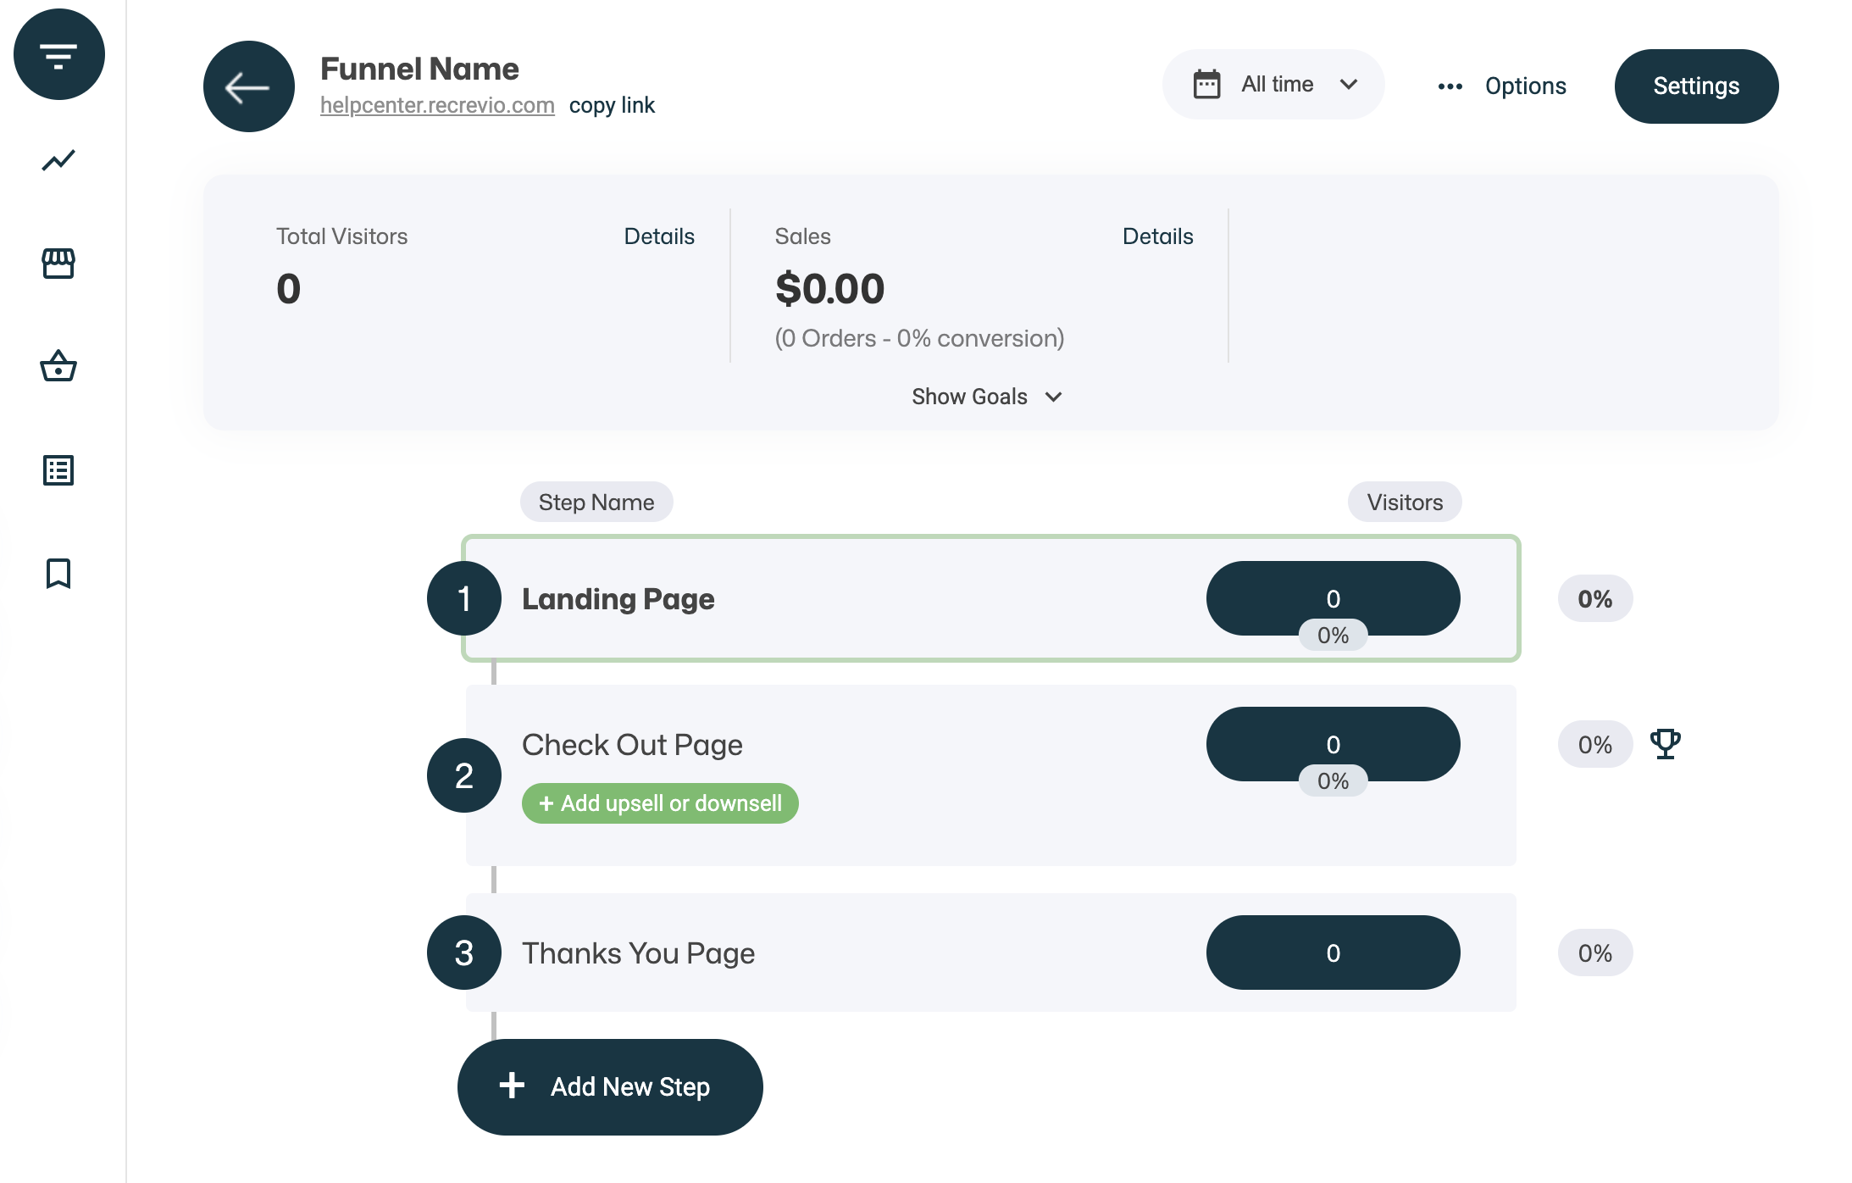The width and height of the screenshot is (1852, 1183).
Task: Open the three-dot Options menu
Action: pyautogui.click(x=1502, y=86)
